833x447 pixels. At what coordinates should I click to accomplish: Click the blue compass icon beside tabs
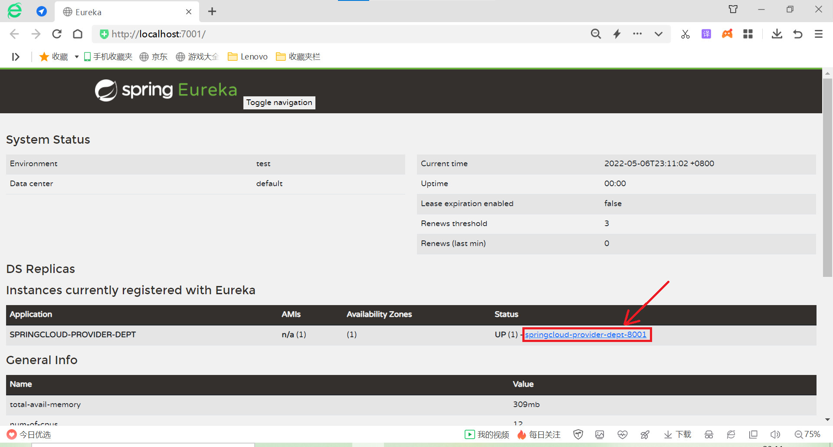42,11
